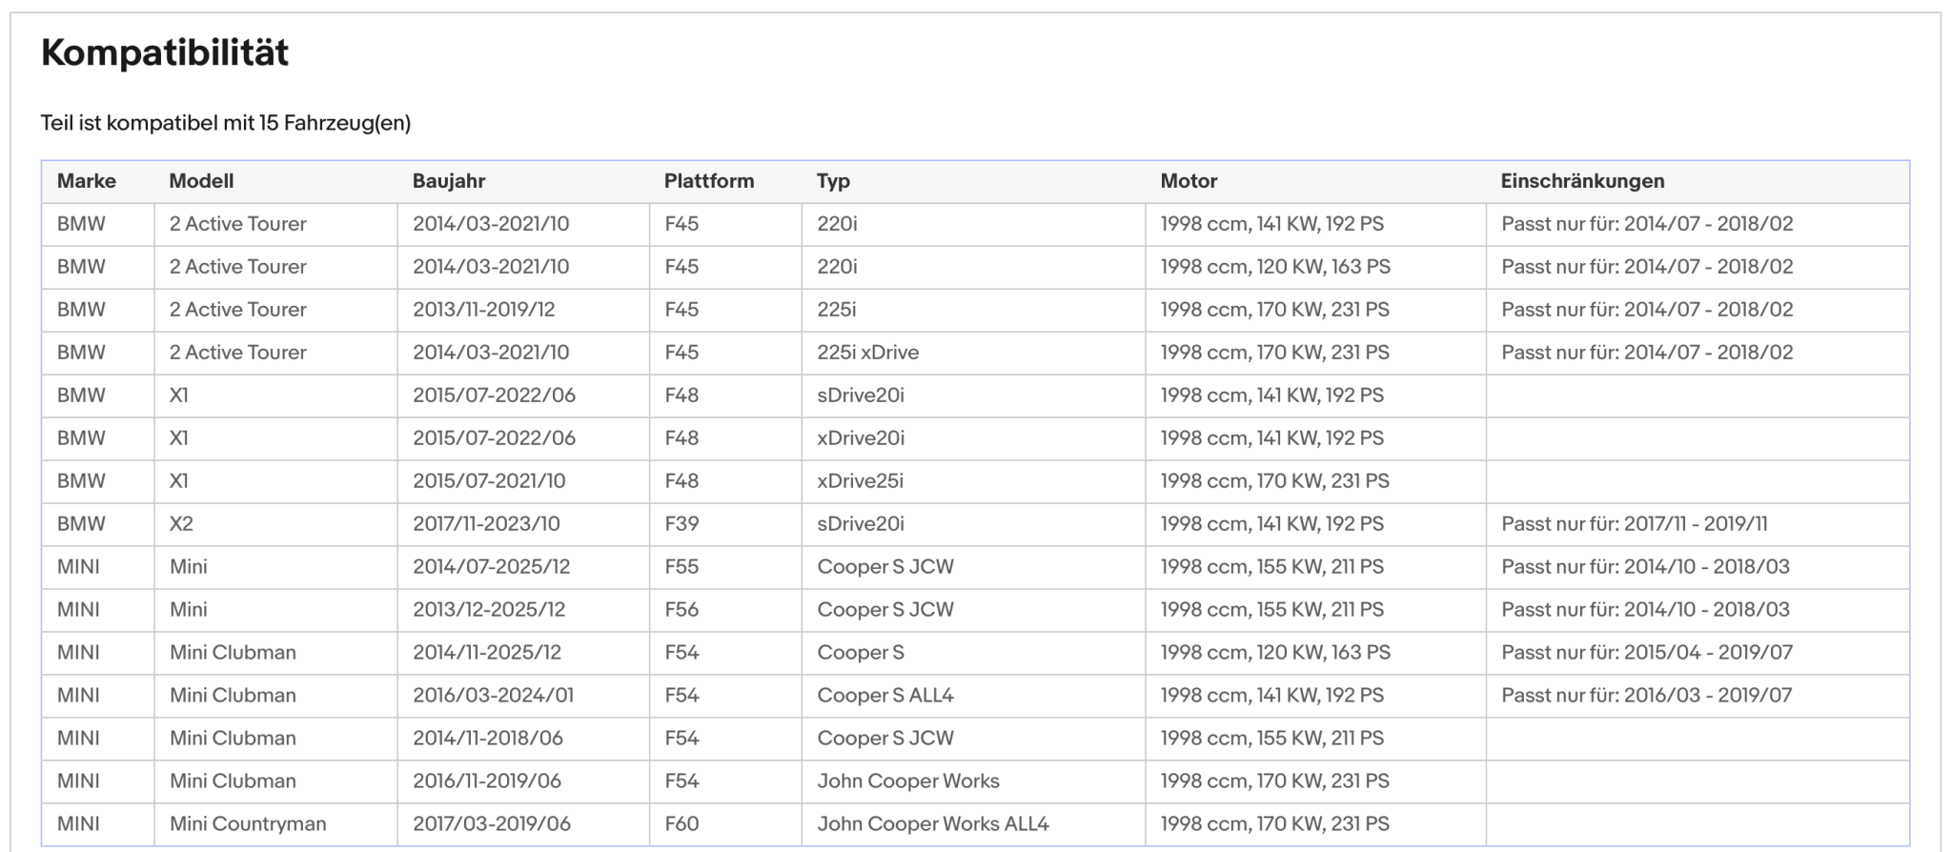Click the John Cooper Works ALL4 cell
1952x852 pixels.
(973, 824)
